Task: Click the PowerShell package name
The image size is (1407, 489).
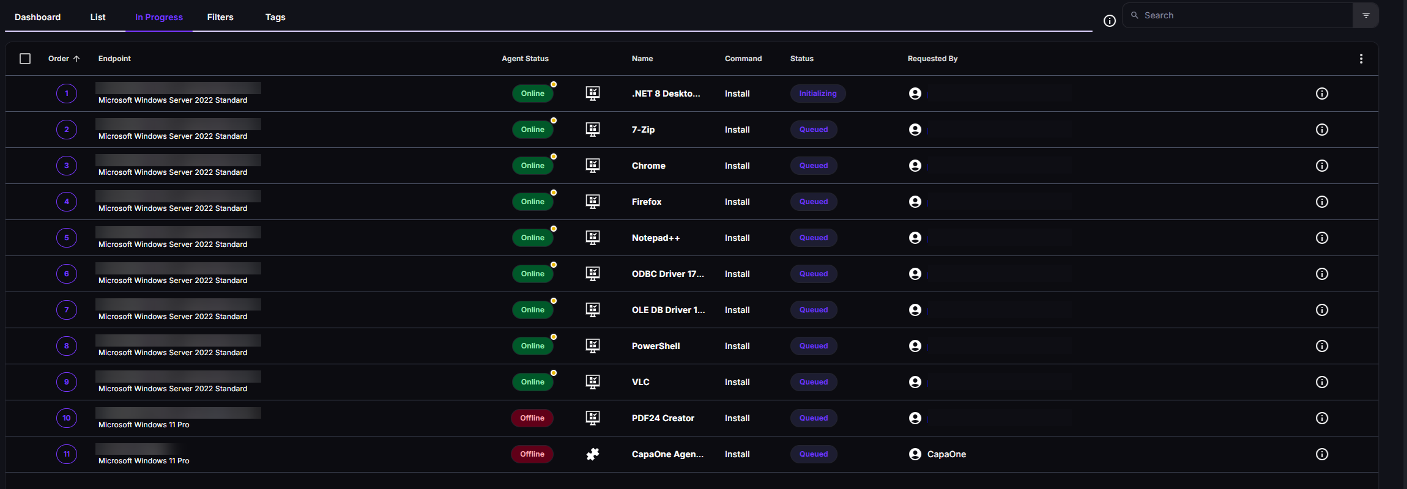Action: [x=656, y=346]
